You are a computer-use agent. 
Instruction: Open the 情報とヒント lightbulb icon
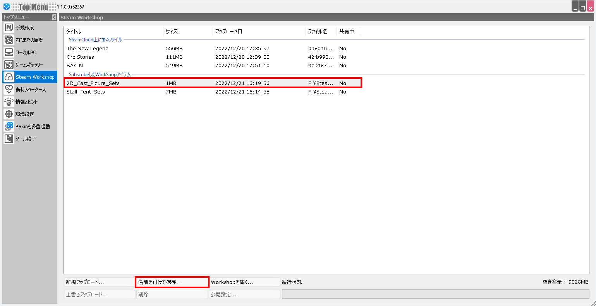[9, 102]
